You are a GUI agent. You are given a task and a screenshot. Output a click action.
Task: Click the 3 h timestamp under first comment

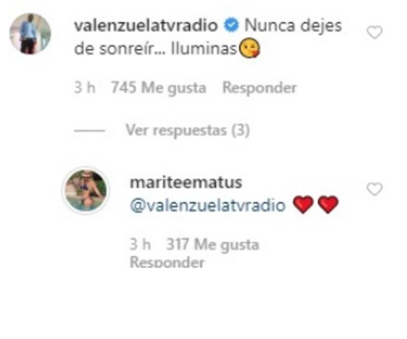[84, 87]
